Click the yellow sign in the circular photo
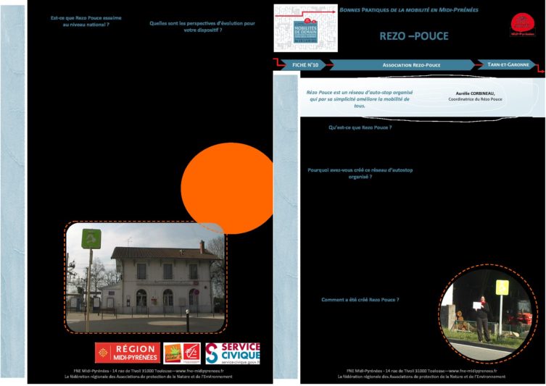The height and width of the screenshot is (386, 546). [502, 288]
